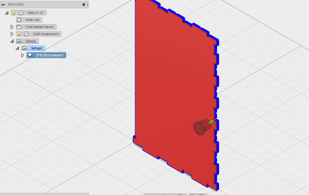Expand the [T1] 2D Contour1 operation
Screen dimensions: 309x195
click(x=22, y=55)
